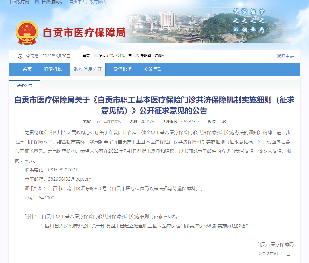This screenshot has width=309, height=263.
Task: Open attachment 2 四川省人民政府办公厅 notice
Action: [x=146, y=226]
